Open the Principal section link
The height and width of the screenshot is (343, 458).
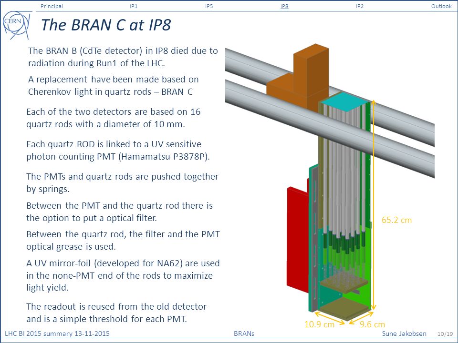(52, 6)
